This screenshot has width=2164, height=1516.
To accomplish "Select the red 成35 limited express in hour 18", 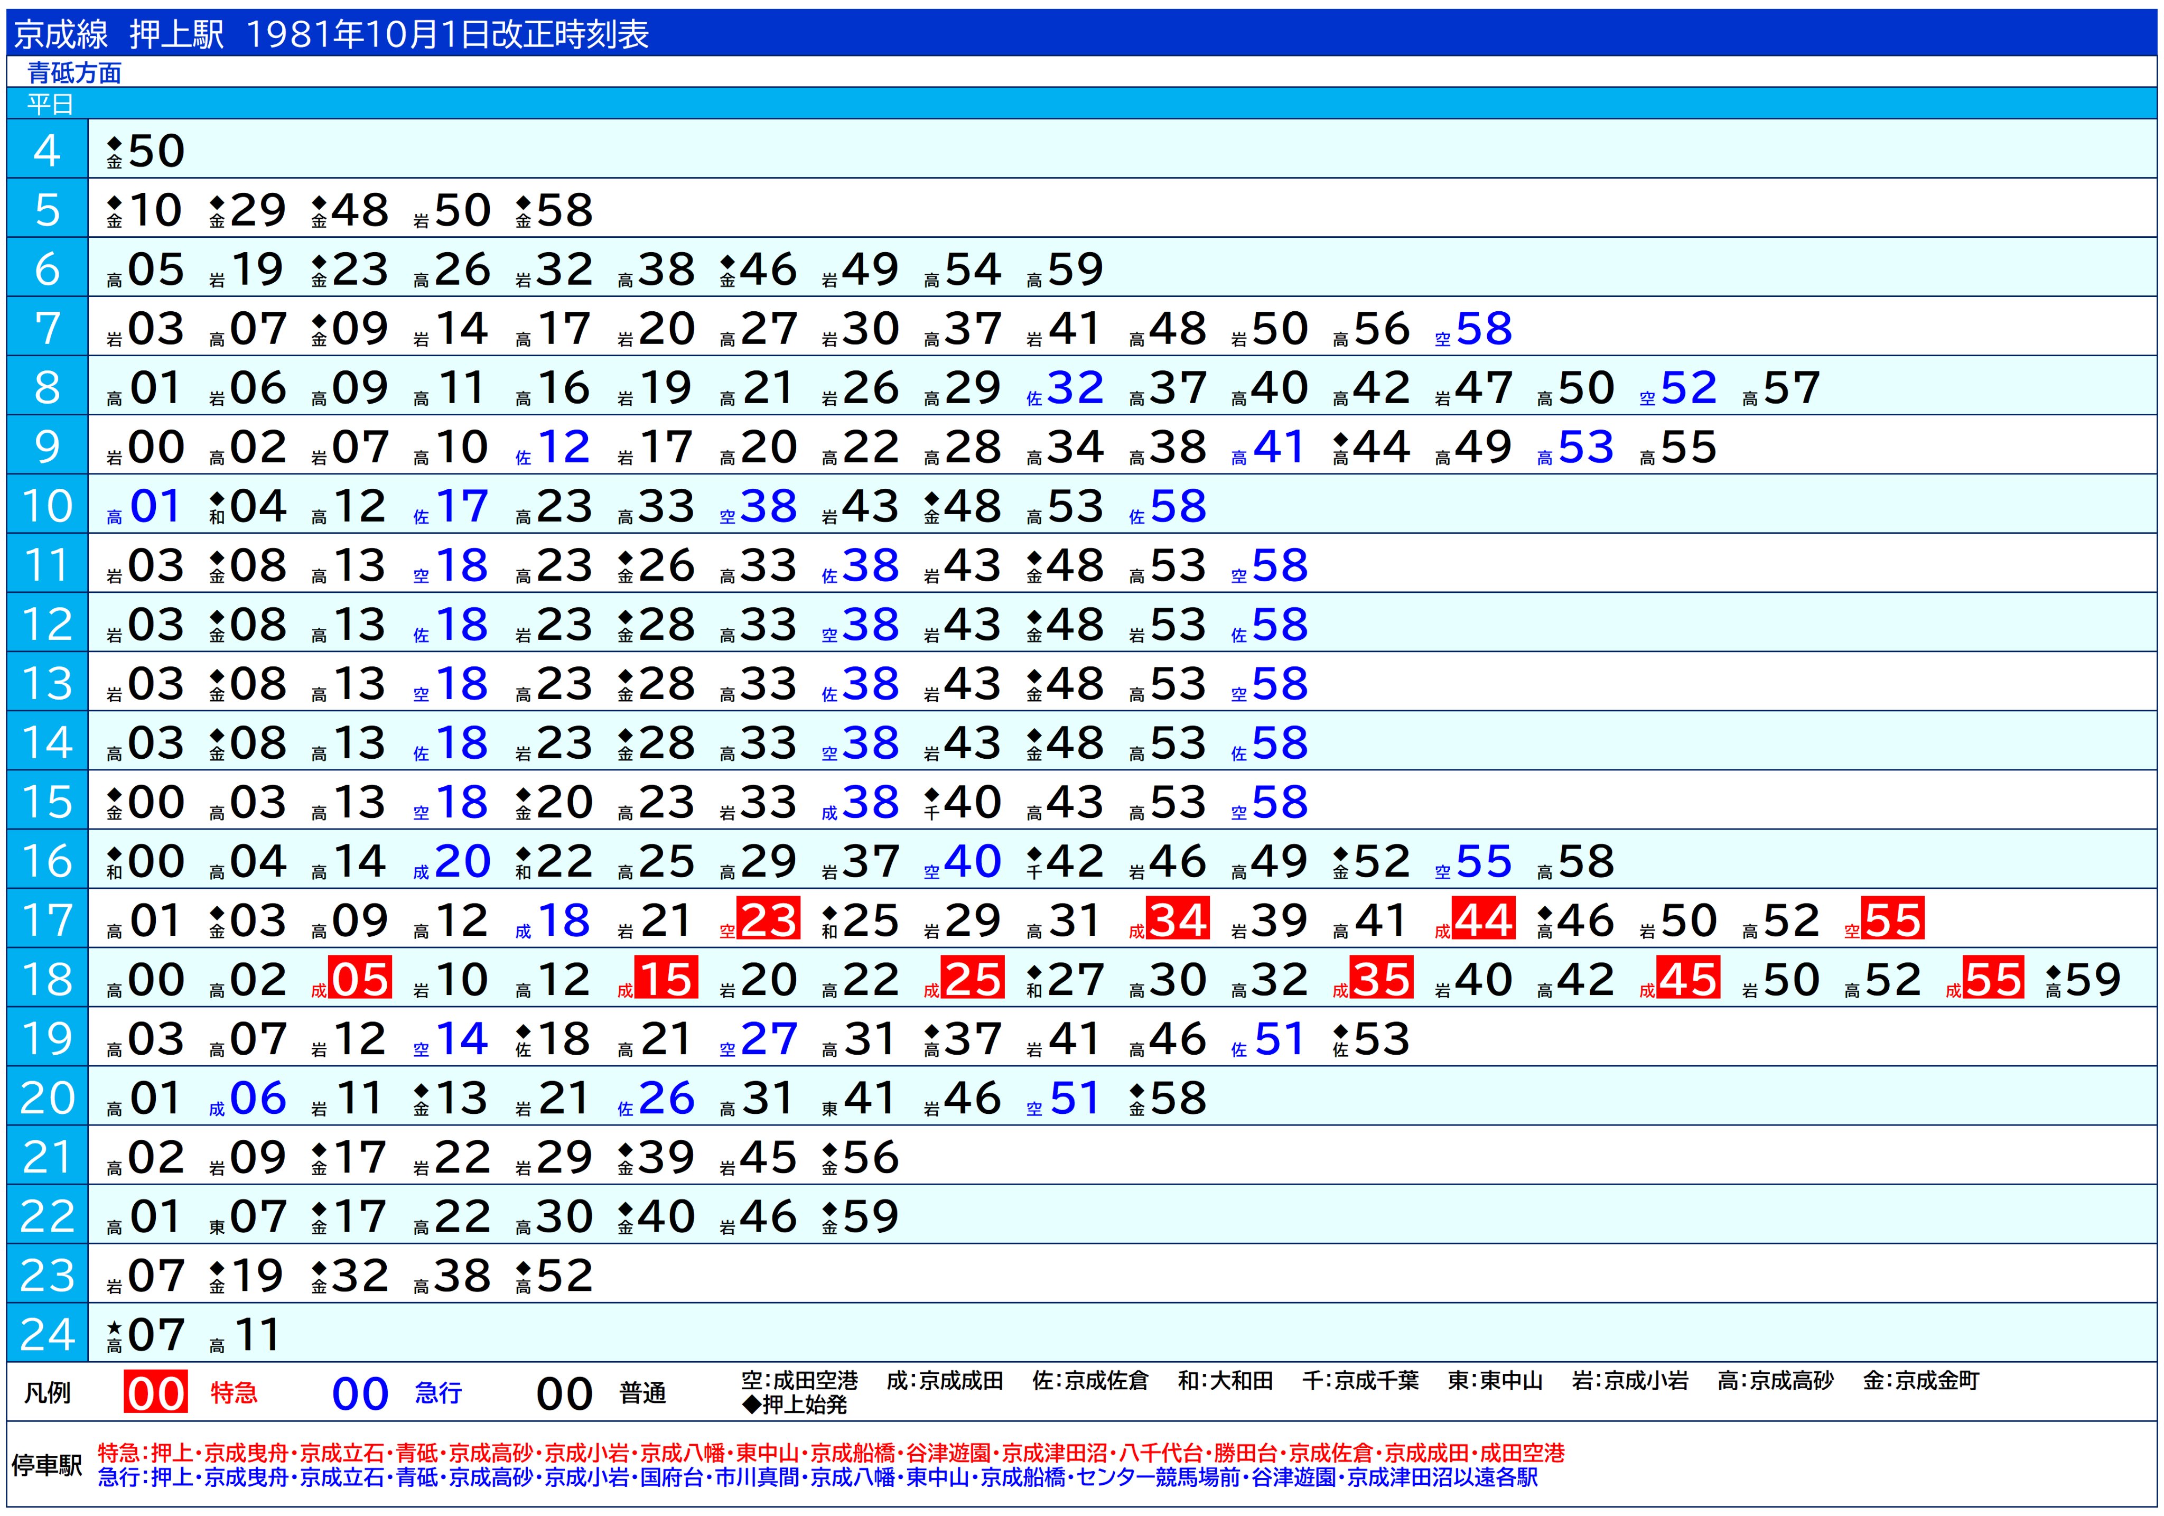I will (1373, 979).
